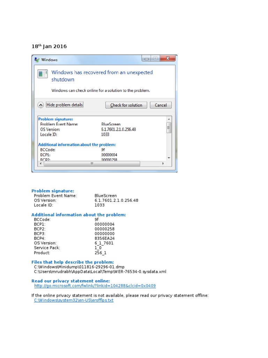Click the '18th Jan 2016' date heading
The image size is (268, 358).
pos(49,46)
